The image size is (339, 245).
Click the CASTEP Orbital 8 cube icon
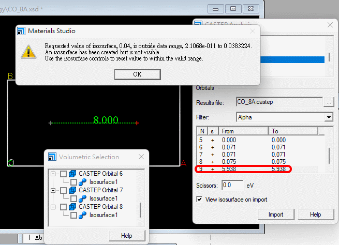click(72, 207)
